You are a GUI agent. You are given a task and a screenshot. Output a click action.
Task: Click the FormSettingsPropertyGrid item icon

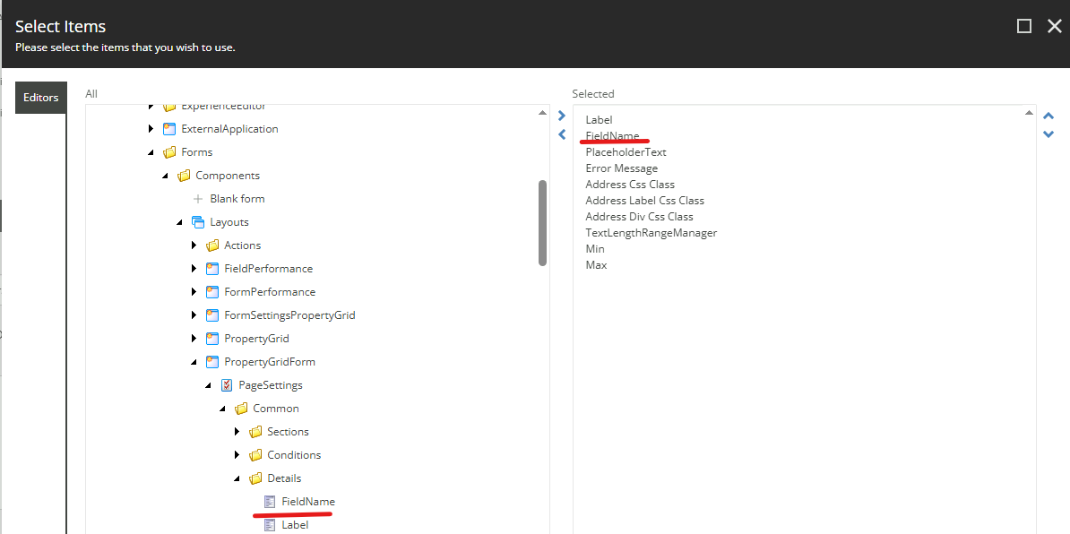point(212,315)
